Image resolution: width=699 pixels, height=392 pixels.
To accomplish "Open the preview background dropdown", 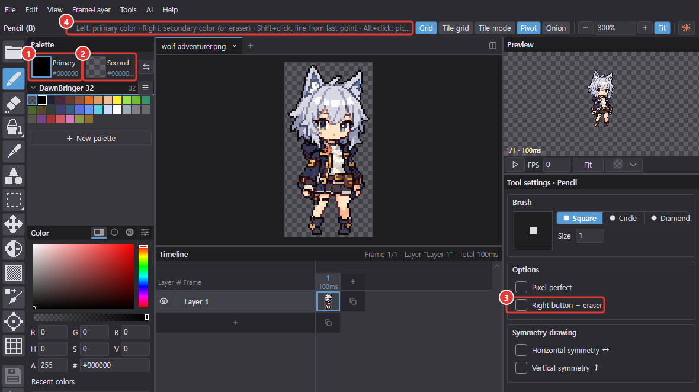I will [x=624, y=165].
